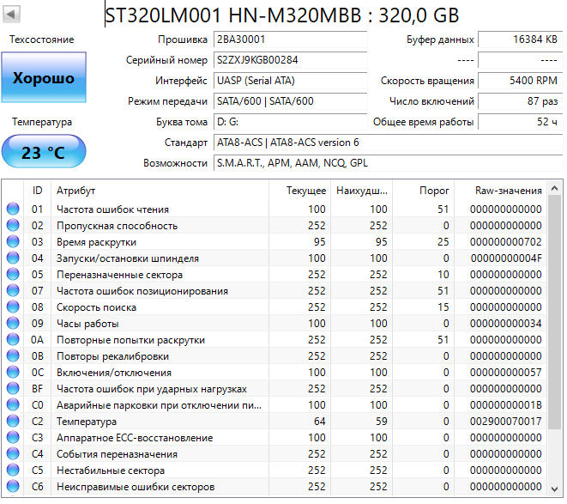Click status orb for Аварийные парковки row
This screenshot has height=504, width=567.
pyautogui.click(x=13, y=404)
